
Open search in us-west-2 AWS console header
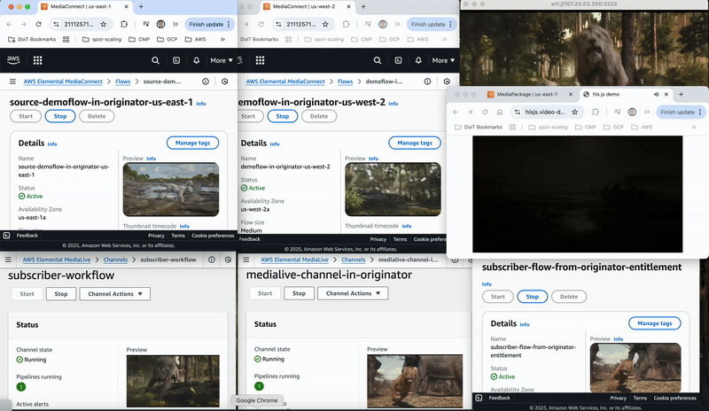click(378, 60)
